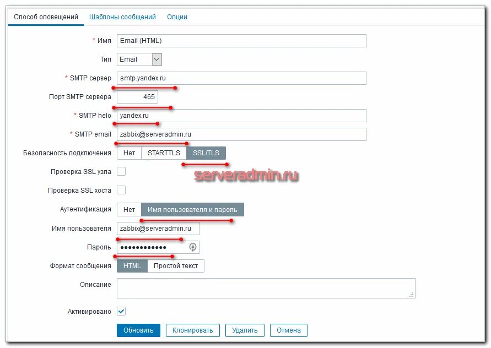This screenshot has width=491, height=348.
Task: Select HTML message format
Action: pos(132,266)
